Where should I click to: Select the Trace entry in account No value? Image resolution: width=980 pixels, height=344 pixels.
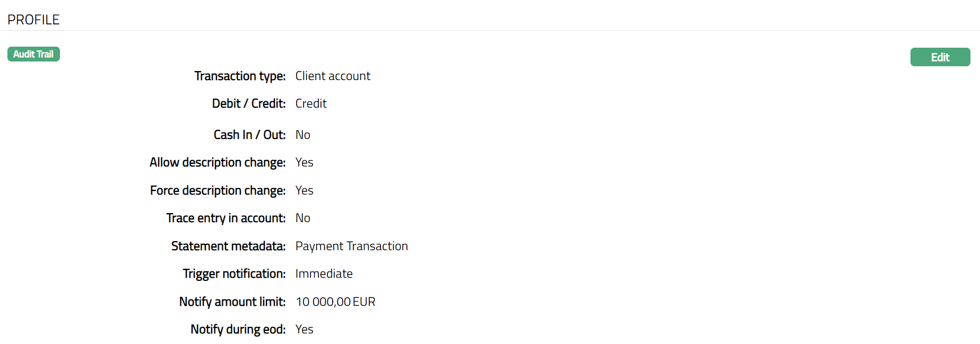(x=302, y=218)
